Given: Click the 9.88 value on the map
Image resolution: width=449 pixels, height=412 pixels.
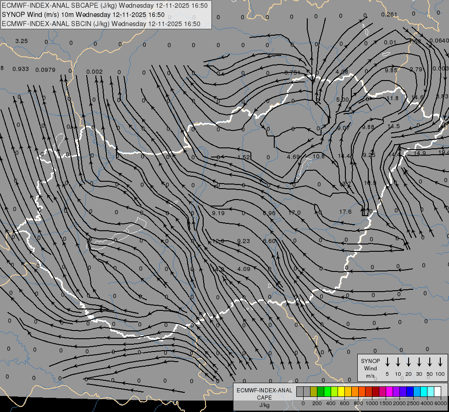Looking at the screenshot, I should click(x=368, y=127).
